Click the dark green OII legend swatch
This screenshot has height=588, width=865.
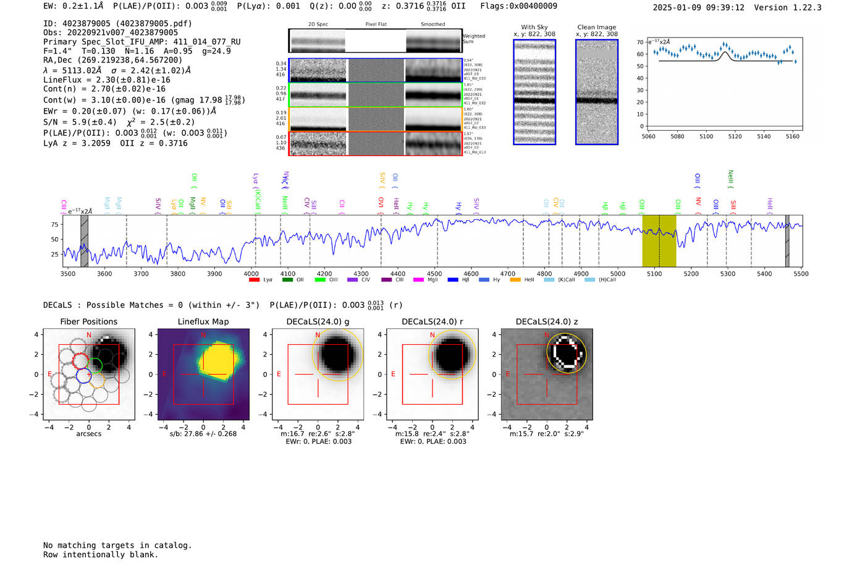pos(288,280)
